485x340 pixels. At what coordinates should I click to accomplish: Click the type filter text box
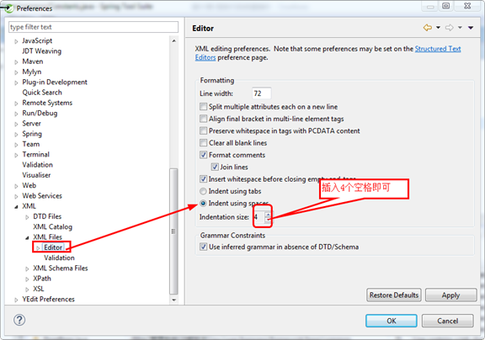93,27
